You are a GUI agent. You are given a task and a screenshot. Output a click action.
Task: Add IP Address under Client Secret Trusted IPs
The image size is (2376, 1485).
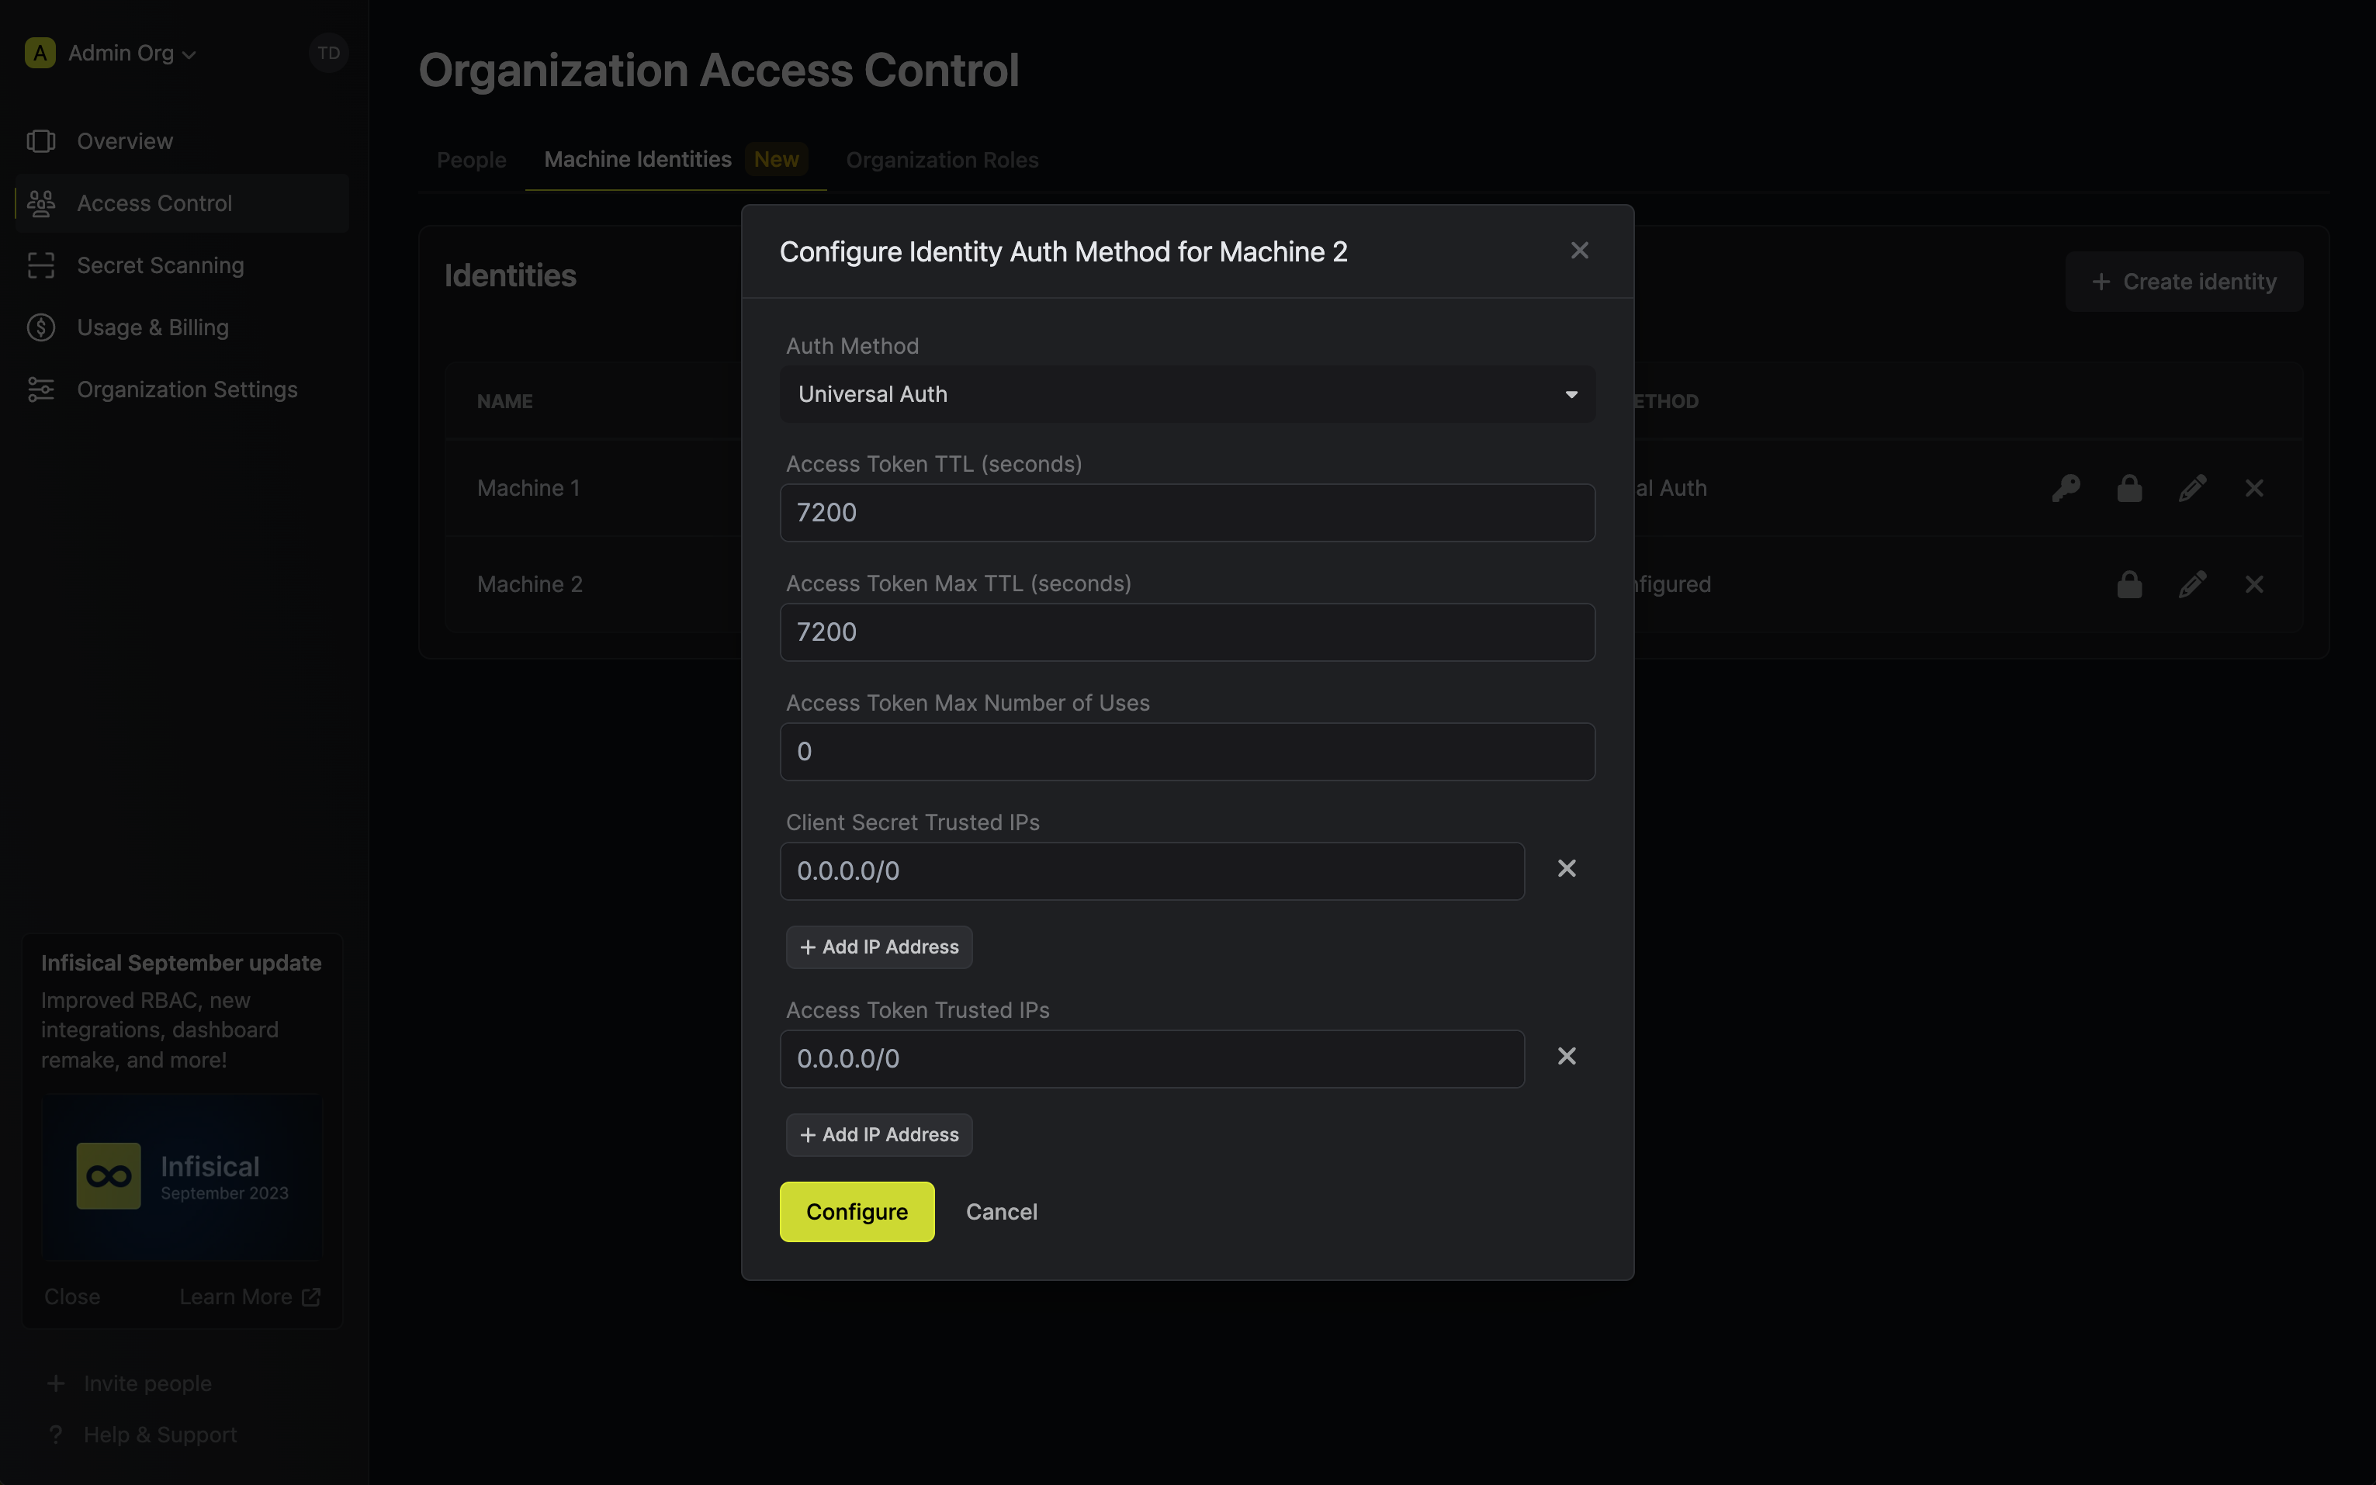coord(879,947)
